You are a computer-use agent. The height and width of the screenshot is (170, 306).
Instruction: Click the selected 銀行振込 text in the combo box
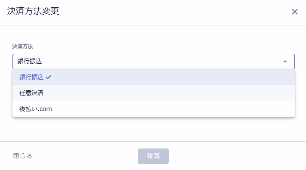pyautogui.click(x=29, y=61)
